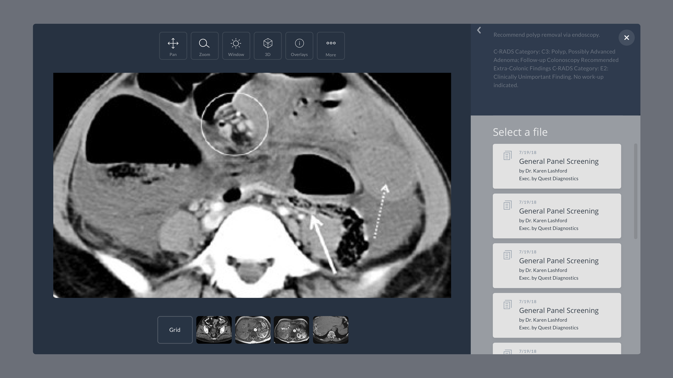Select the Pan tool
The image size is (673, 378).
[173, 46]
